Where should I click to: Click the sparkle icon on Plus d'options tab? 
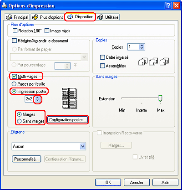pos(35,17)
